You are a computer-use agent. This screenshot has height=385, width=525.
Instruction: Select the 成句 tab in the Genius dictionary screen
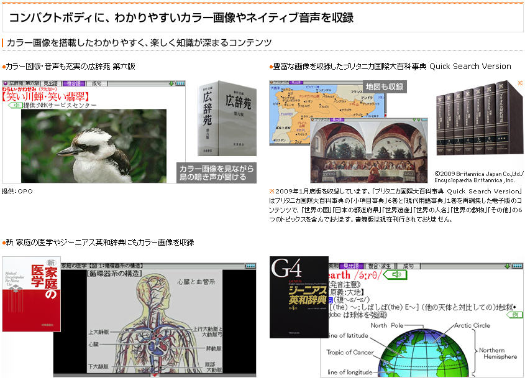tap(408, 266)
